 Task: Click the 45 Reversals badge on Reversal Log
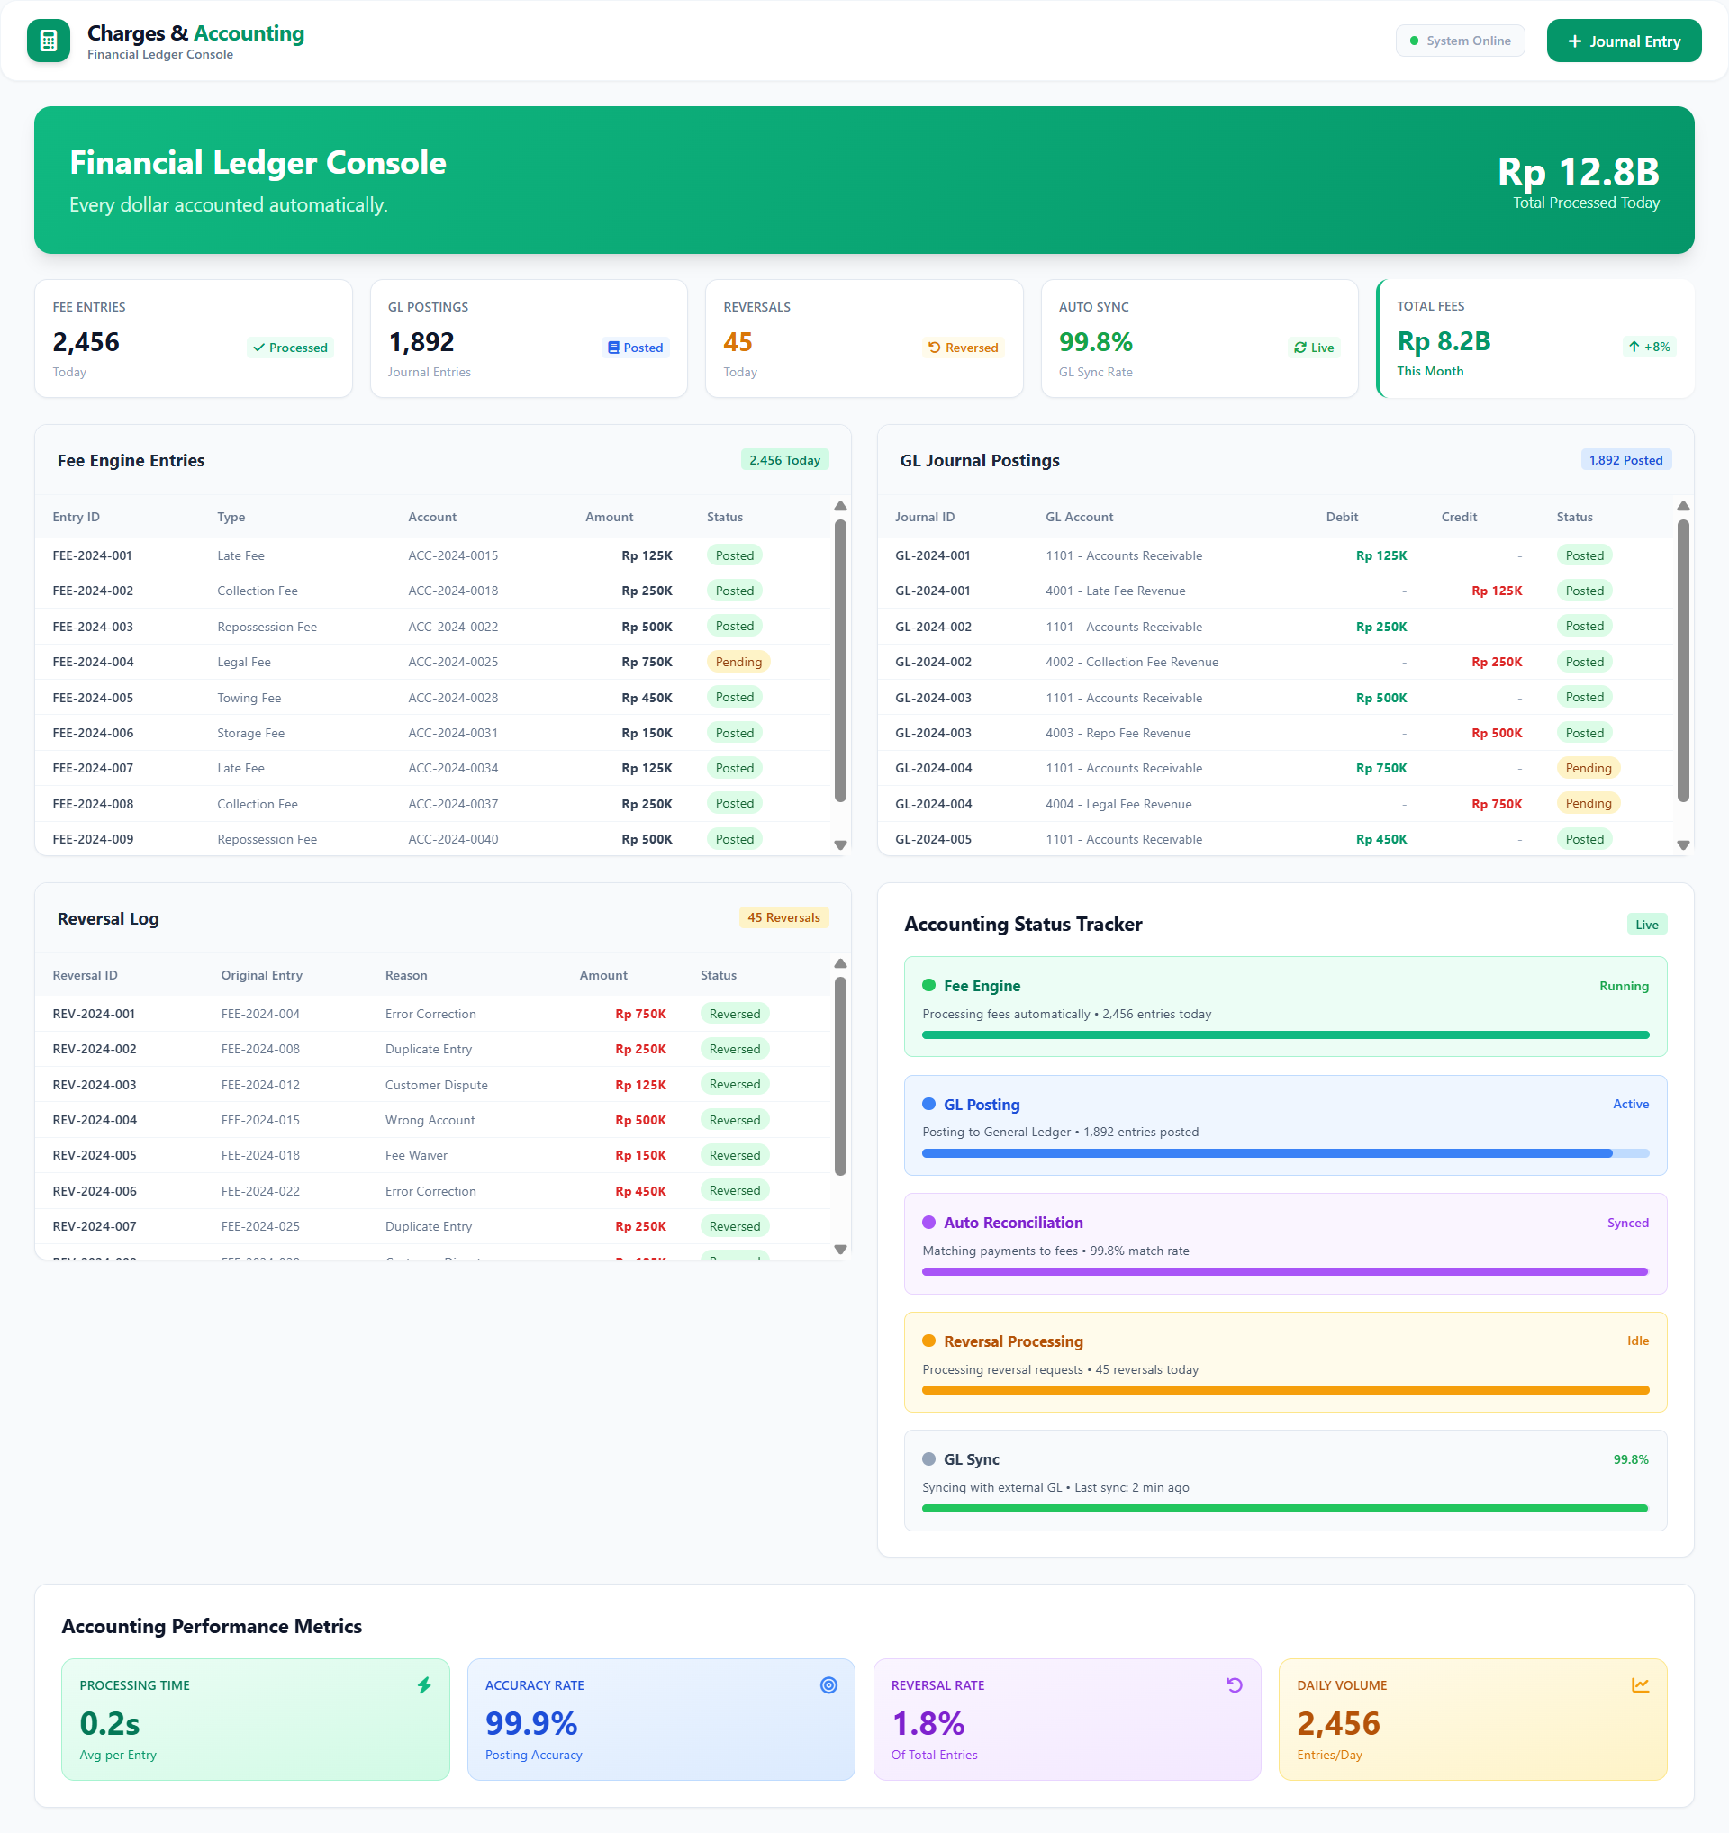click(783, 917)
